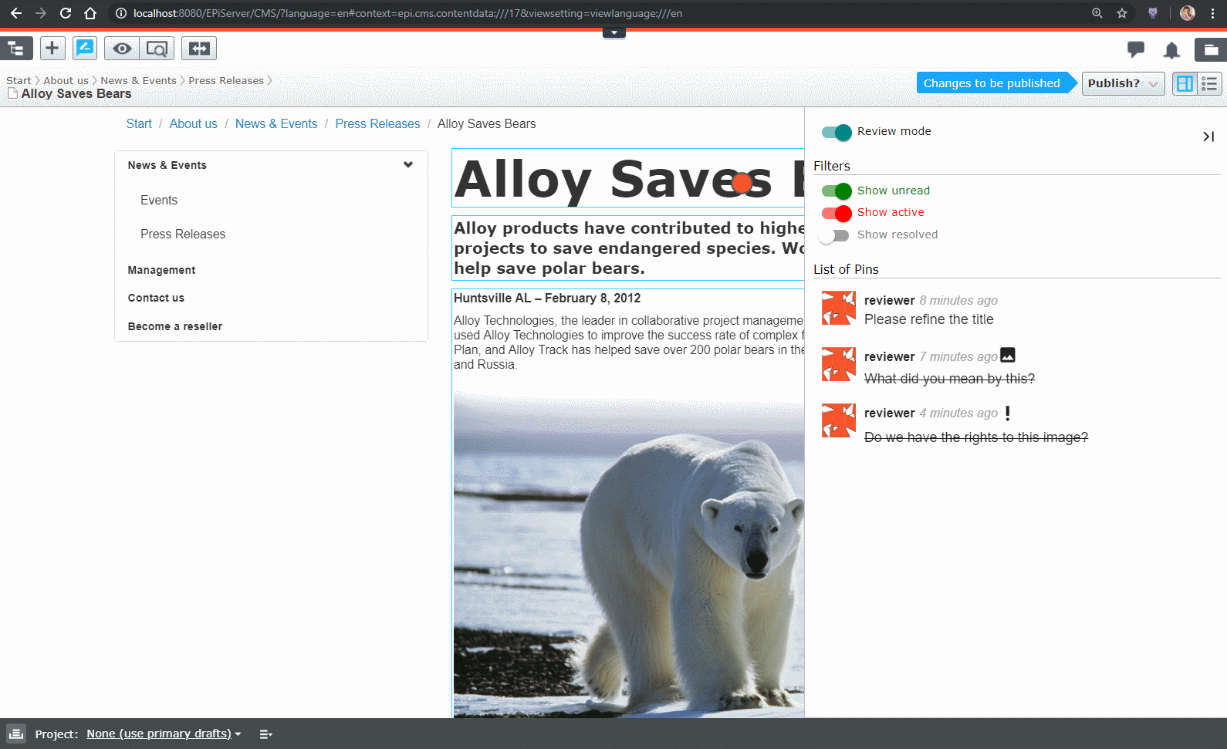Click the orange review pin on title
1227x749 pixels.
pos(742,183)
